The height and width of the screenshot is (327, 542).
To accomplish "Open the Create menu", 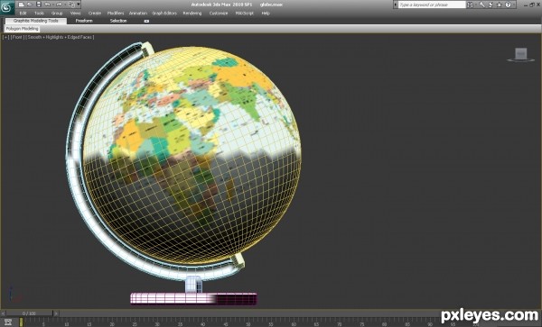I will [x=94, y=14].
